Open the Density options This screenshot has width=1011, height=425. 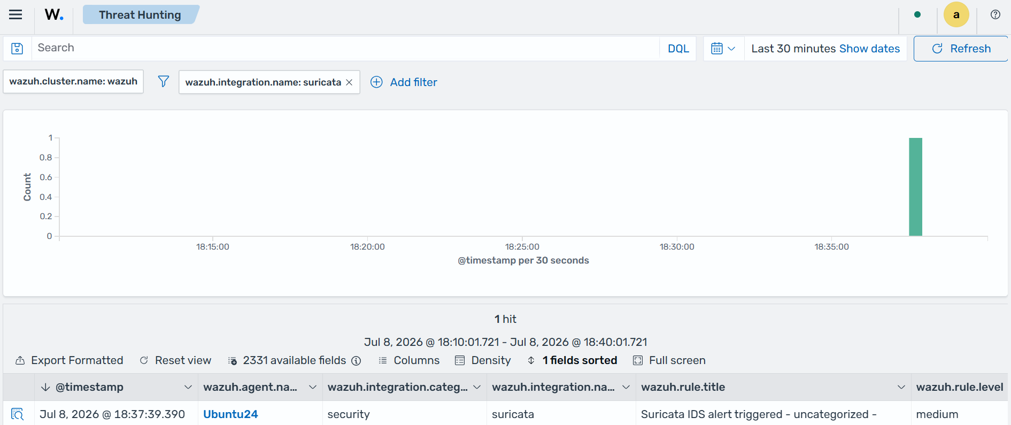point(483,360)
